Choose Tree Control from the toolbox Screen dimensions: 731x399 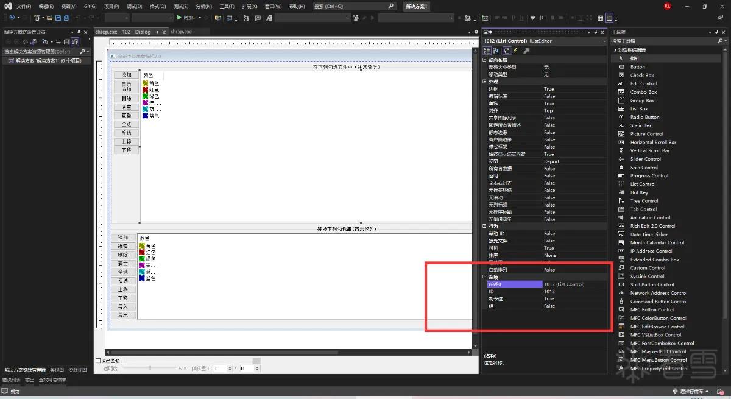[x=644, y=200]
